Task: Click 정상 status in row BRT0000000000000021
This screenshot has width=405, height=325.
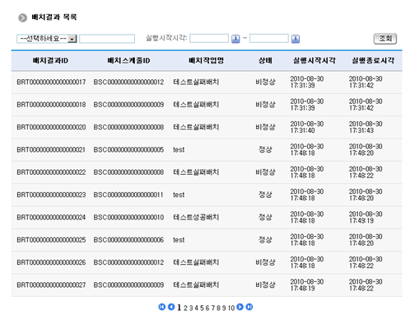Action: tap(265, 149)
